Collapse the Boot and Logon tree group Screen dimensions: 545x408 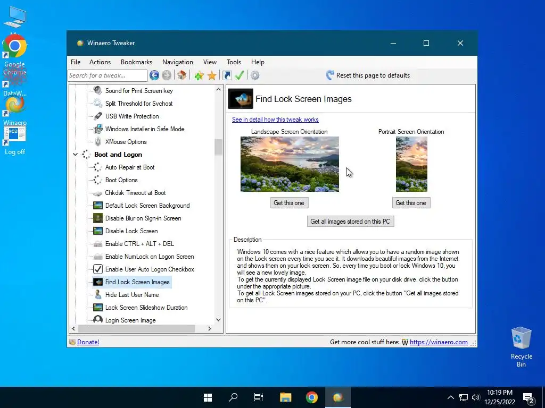(75, 155)
